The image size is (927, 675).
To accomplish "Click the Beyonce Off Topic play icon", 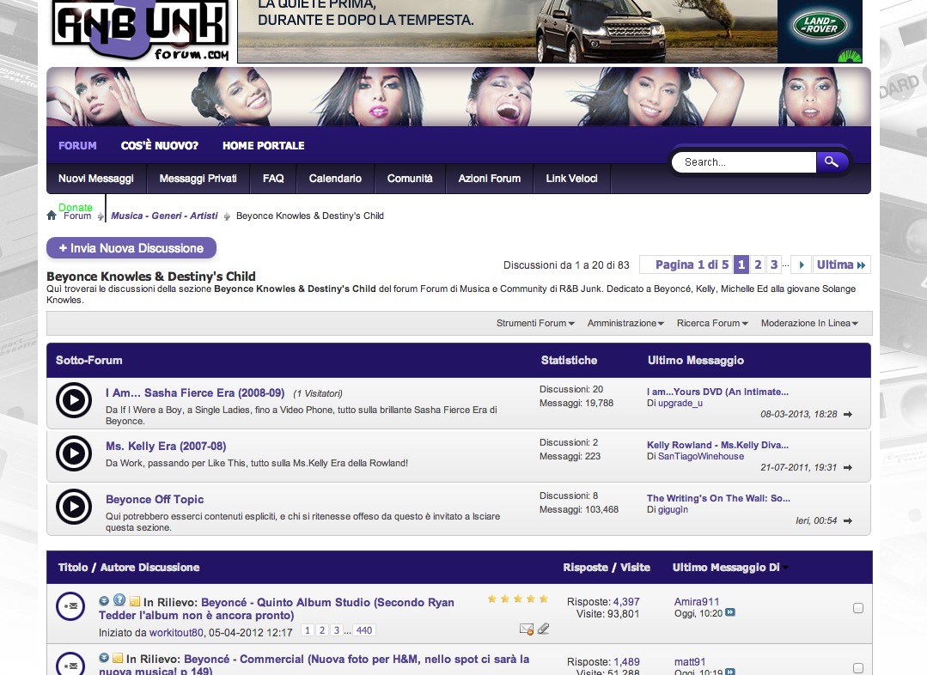I will point(74,507).
